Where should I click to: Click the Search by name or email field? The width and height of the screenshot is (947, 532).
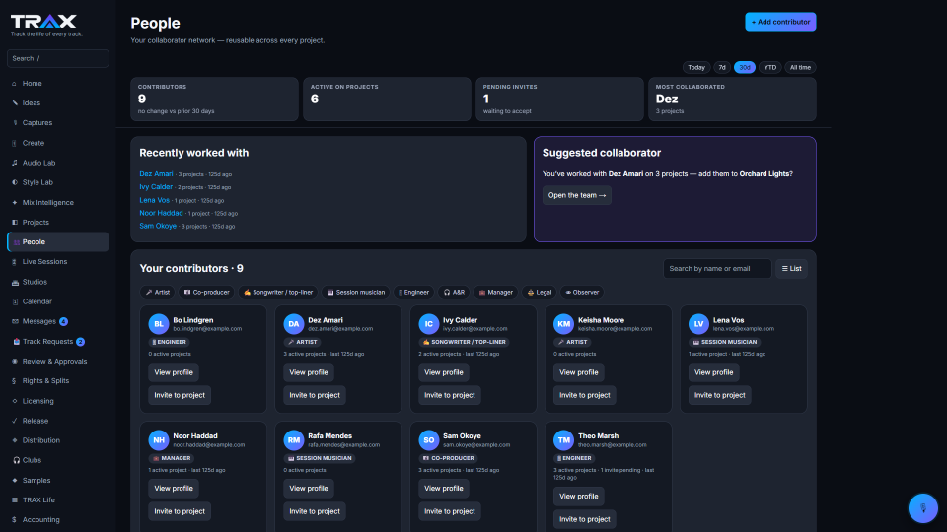[717, 268]
